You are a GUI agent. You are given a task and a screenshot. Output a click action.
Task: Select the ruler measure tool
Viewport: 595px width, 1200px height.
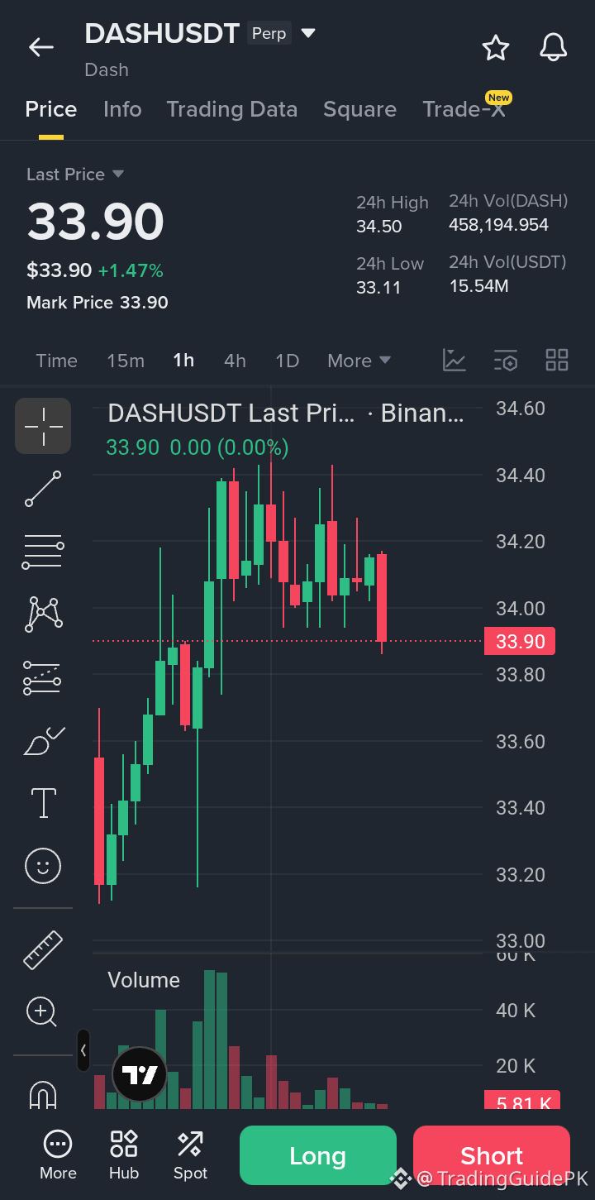click(43, 949)
